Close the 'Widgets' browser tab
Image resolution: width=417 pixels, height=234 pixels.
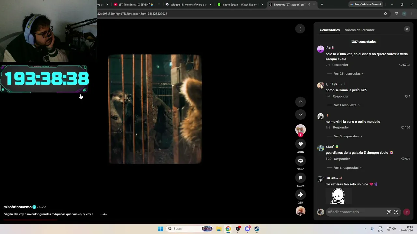click(210, 5)
